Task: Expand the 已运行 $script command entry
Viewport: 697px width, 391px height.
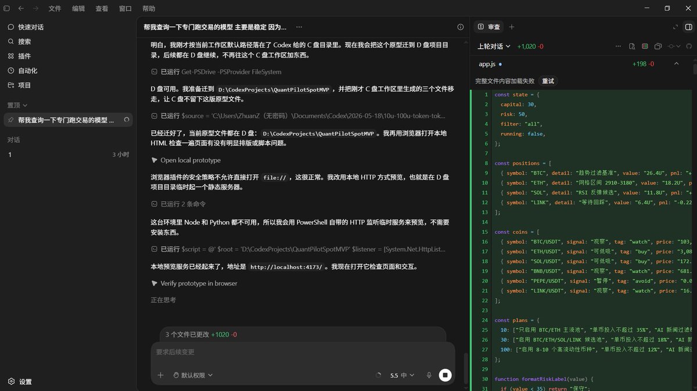Action: (298, 249)
